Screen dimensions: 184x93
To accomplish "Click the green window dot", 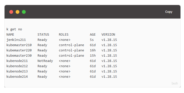I will 24,12.
